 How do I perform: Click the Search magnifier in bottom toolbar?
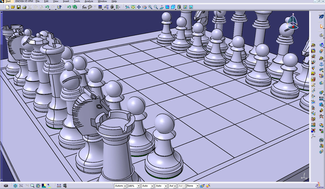32,186
